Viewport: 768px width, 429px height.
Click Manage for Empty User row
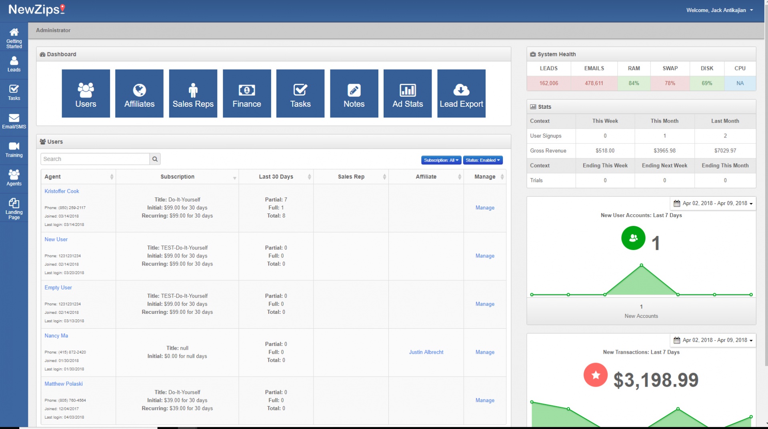point(485,304)
